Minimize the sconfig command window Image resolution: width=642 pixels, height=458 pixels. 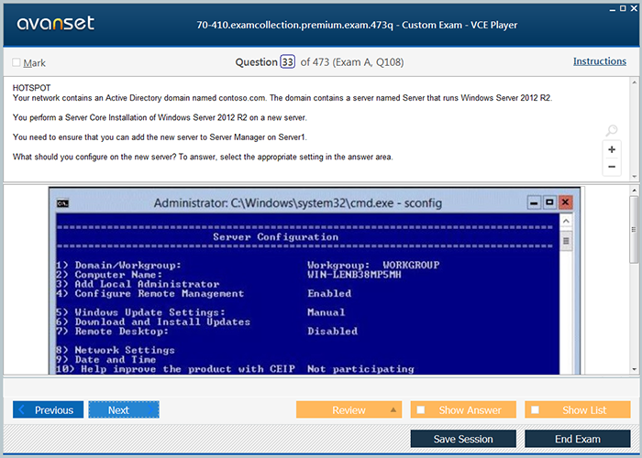point(534,202)
